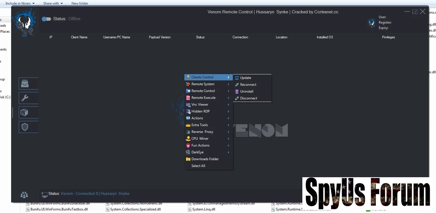
Task: Click the Installed OS column header
Action: 325,37
